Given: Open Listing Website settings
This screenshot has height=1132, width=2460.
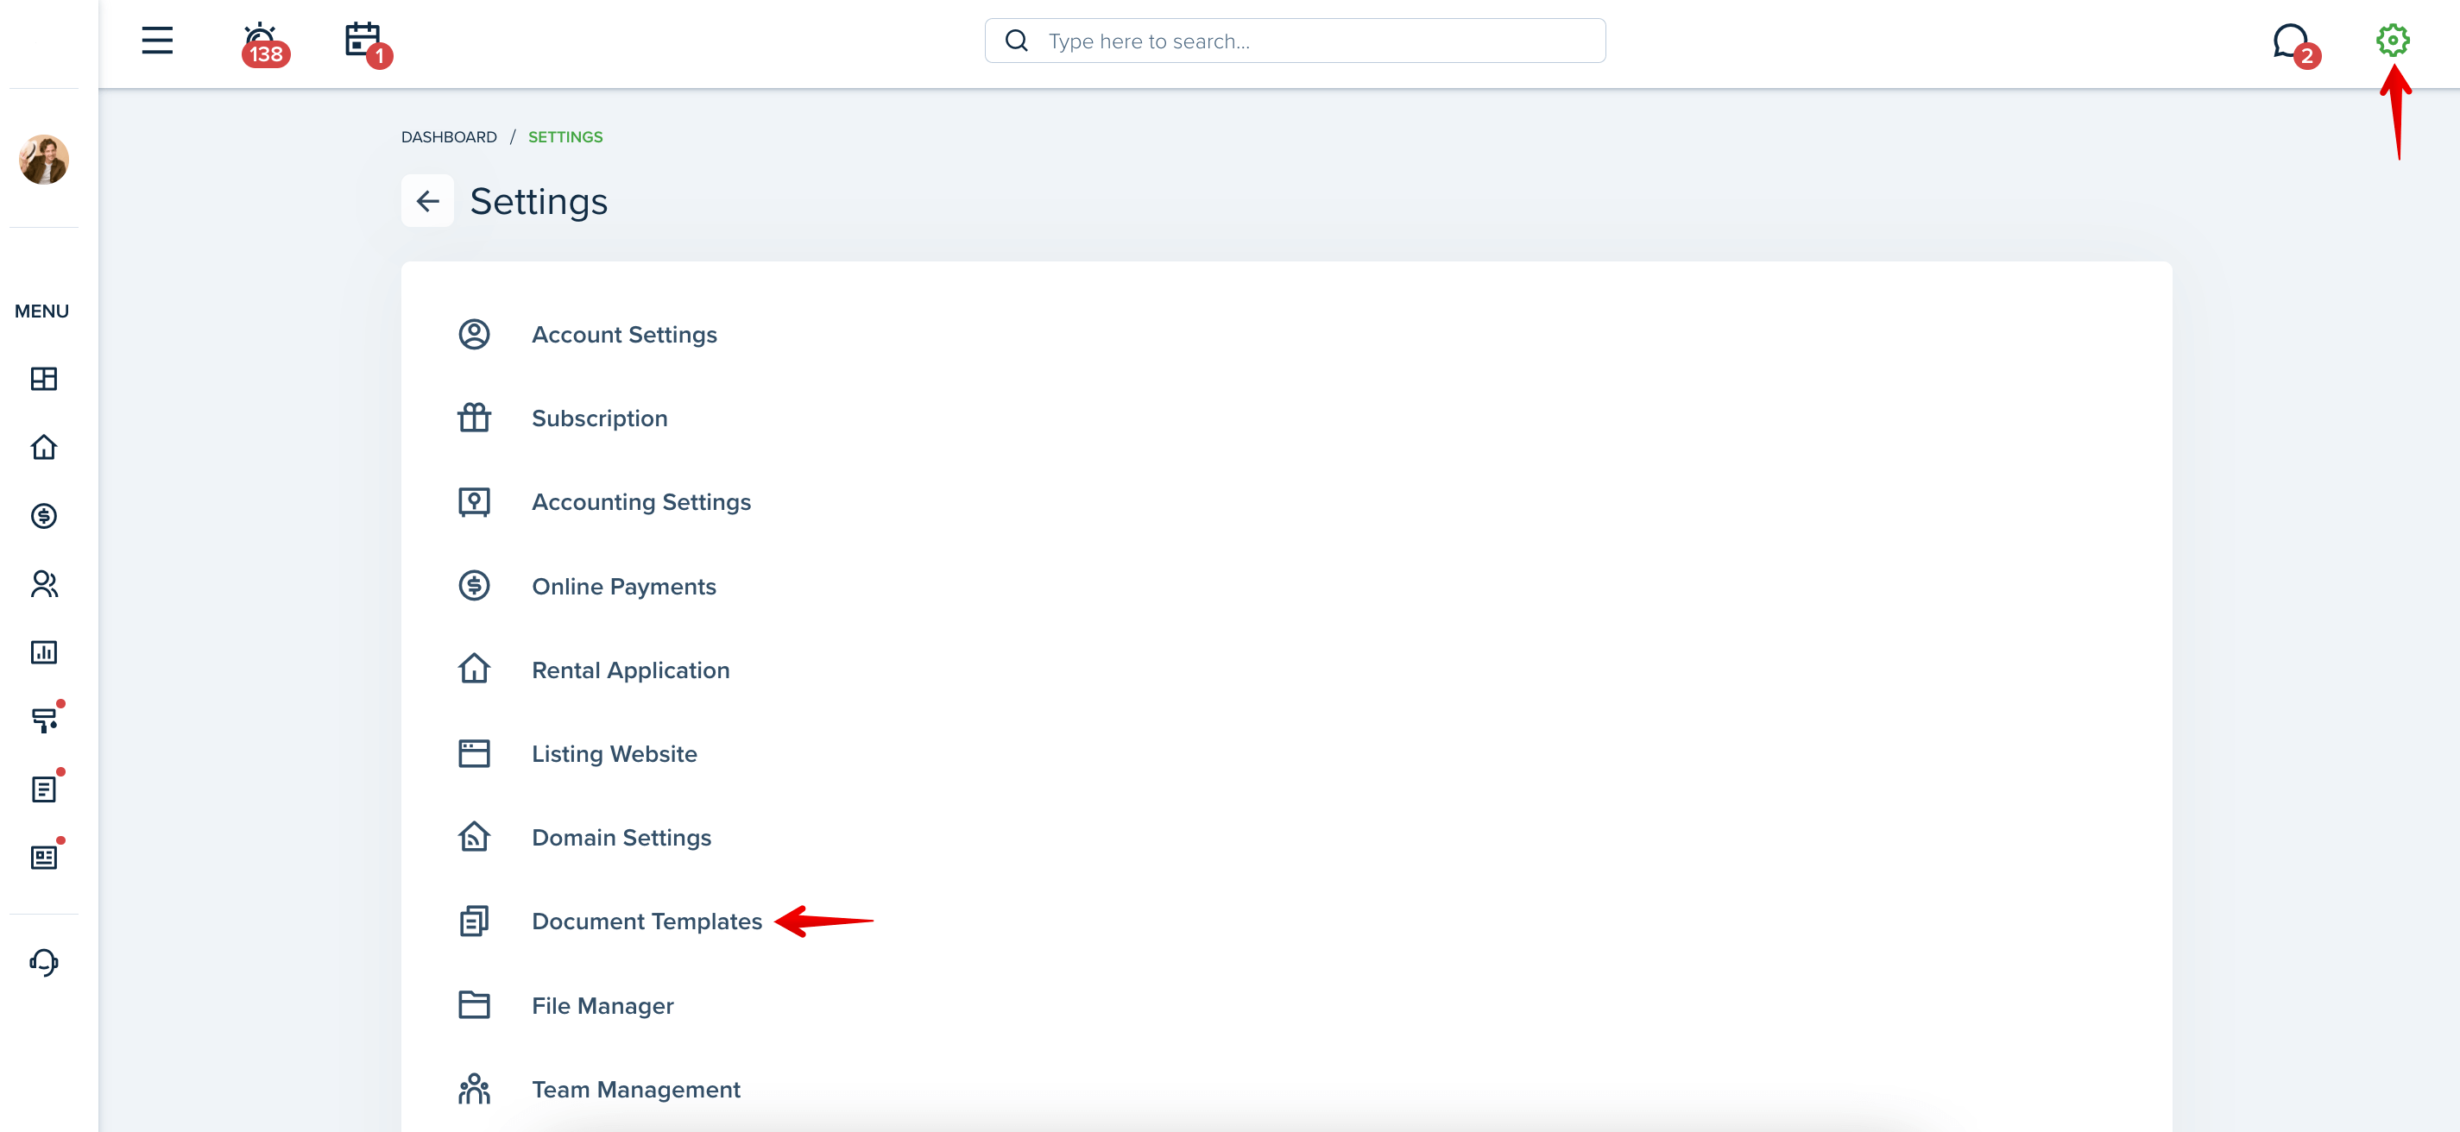Looking at the screenshot, I should pos(614,753).
